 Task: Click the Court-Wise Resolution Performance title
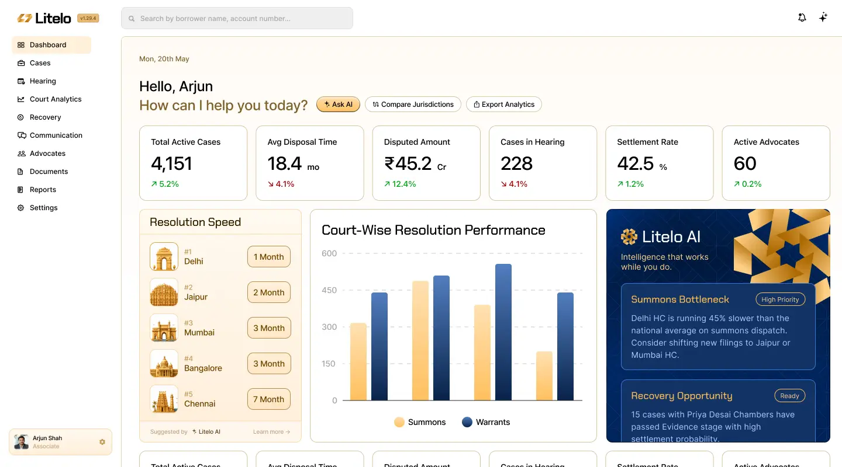tap(433, 230)
